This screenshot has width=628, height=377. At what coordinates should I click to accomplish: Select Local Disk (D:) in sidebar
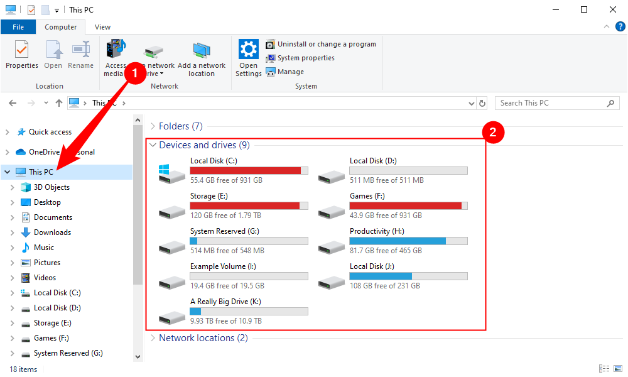tap(57, 308)
